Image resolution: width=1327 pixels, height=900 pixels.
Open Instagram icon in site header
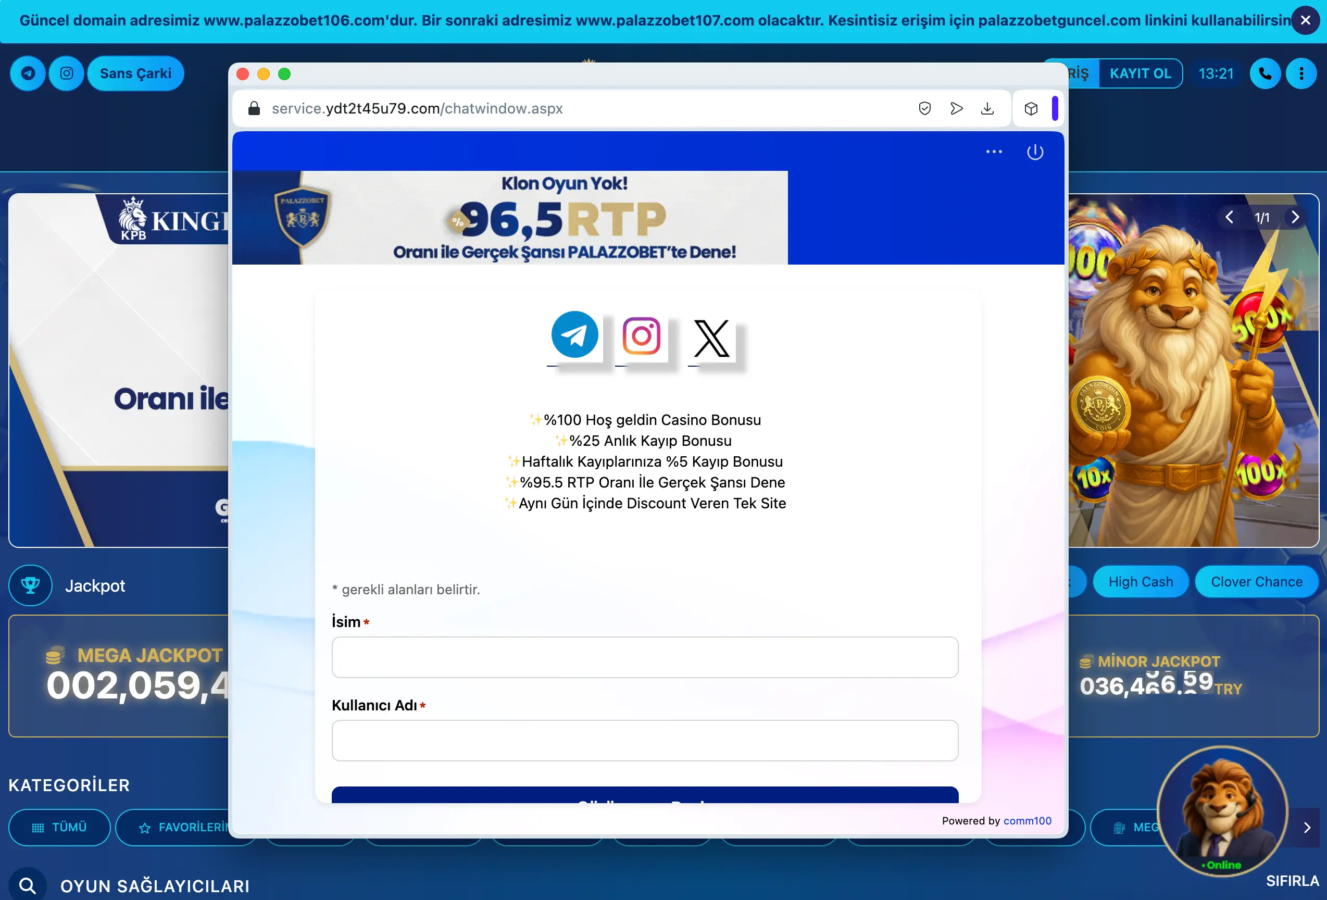click(66, 73)
